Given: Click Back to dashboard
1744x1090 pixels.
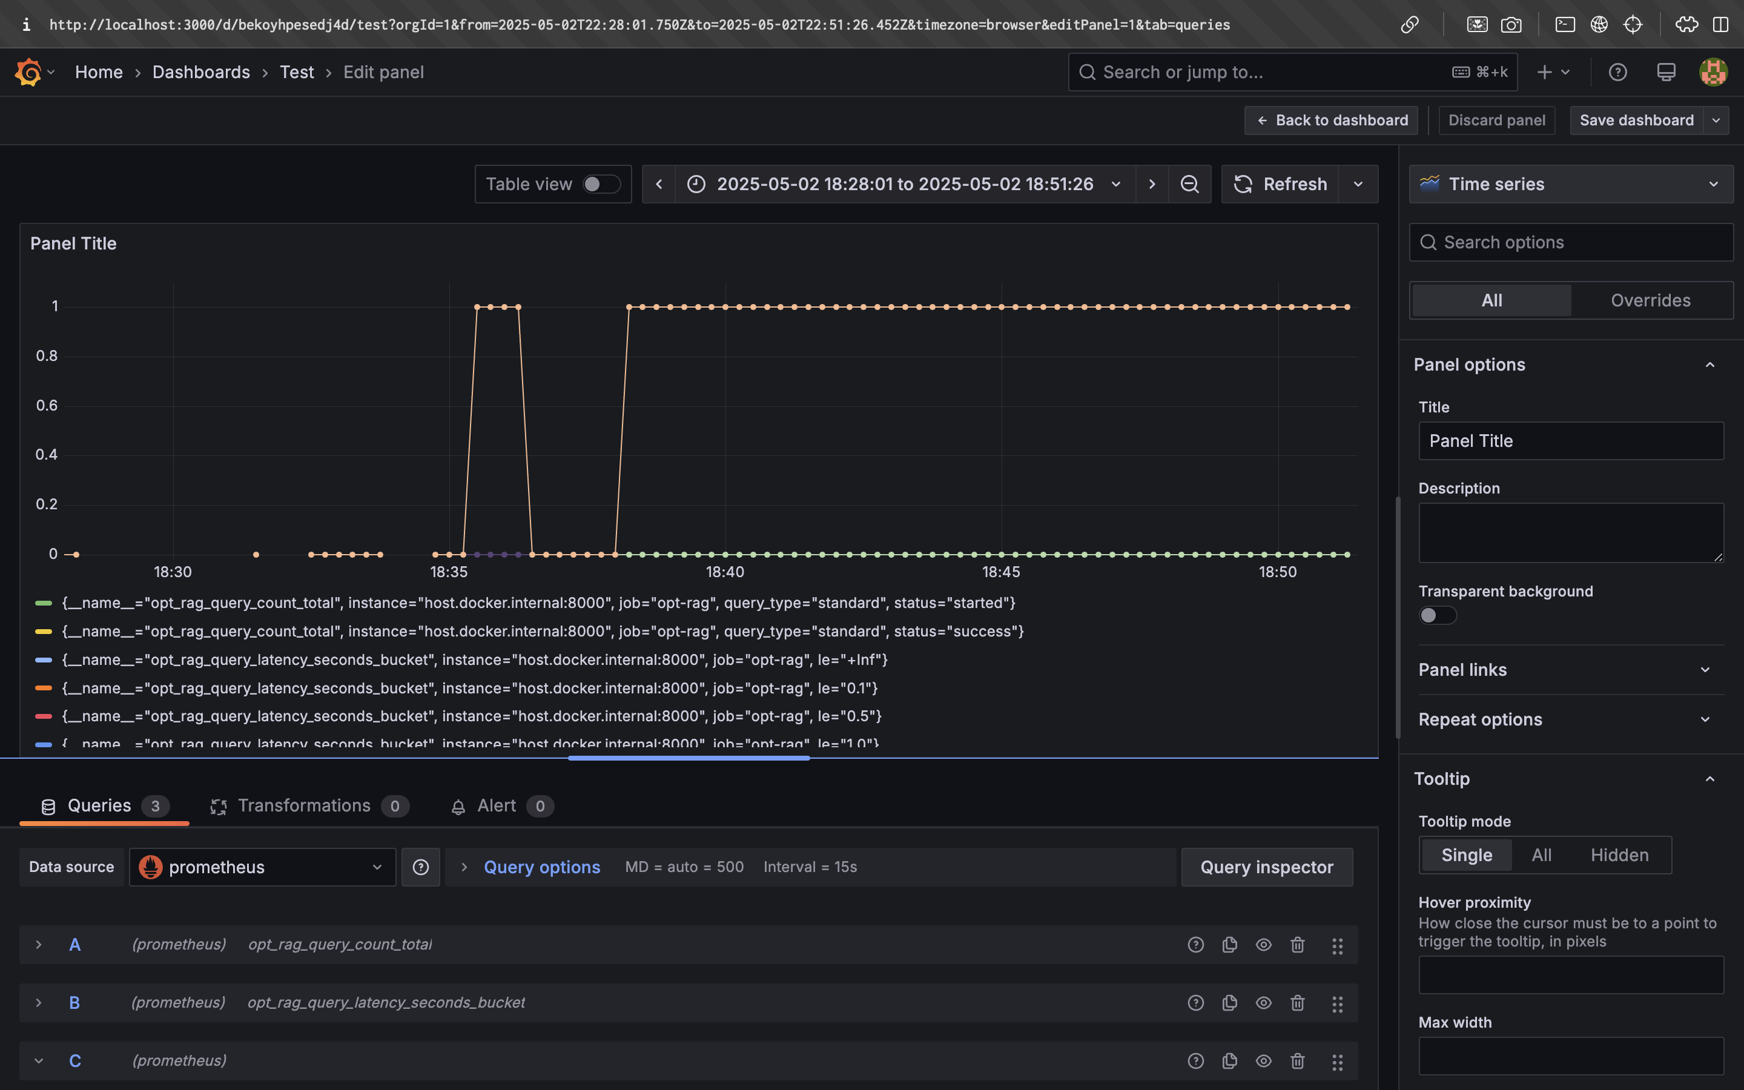Looking at the screenshot, I should 1330,120.
